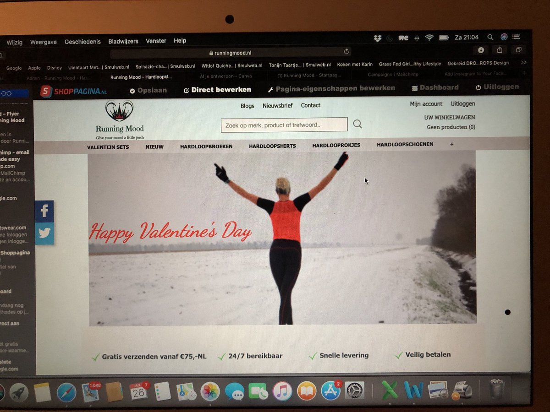Screen dimensions: 550x412
Task: Open Safari downloads icon
Action: (481, 50)
